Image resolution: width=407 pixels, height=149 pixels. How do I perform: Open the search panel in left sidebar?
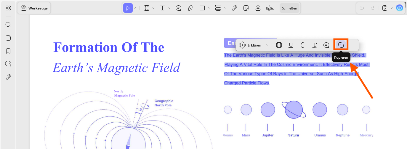[8, 25]
